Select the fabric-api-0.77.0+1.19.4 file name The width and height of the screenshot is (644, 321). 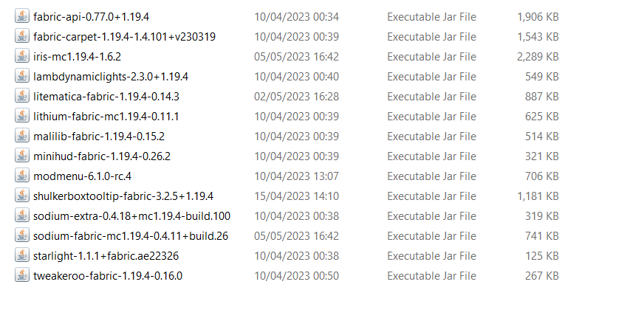point(91,17)
